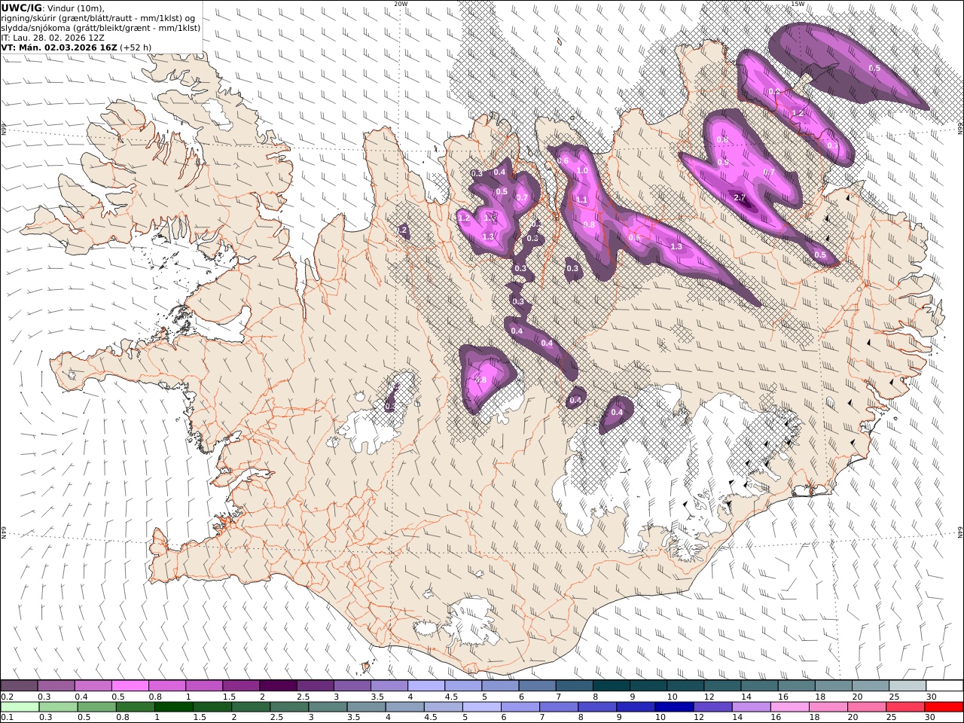The width and height of the screenshot is (964, 723).
Task: Click the '1.1' snowfall value label on the map
Action: pyautogui.click(x=581, y=200)
